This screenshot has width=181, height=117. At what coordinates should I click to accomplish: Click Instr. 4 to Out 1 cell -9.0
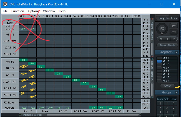(x=23, y=30)
